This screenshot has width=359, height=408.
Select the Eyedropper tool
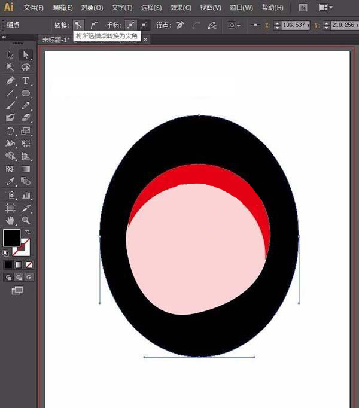click(10, 181)
